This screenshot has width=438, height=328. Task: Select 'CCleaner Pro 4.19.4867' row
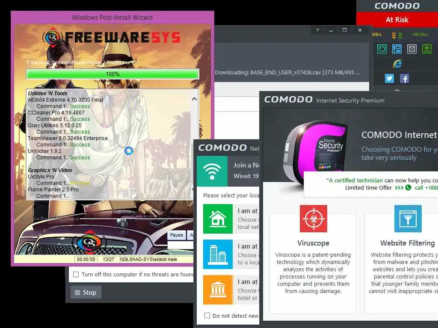tap(56, 113)
